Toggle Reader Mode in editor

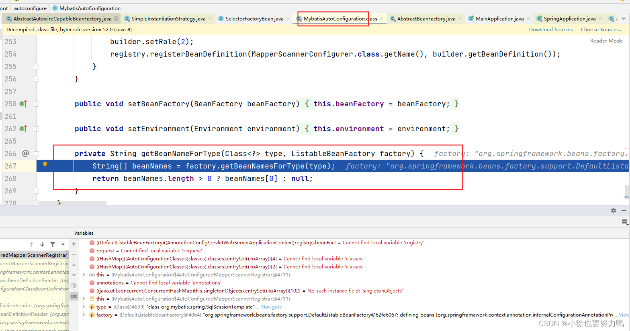pyautogui.click(x=606, y=41)
